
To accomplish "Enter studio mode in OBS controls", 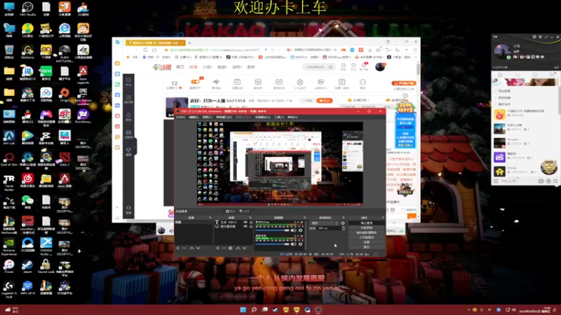I will [x=366, y=237].
